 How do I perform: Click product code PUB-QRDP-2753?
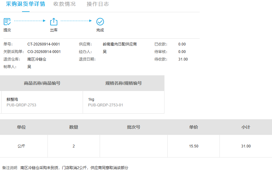21,105
